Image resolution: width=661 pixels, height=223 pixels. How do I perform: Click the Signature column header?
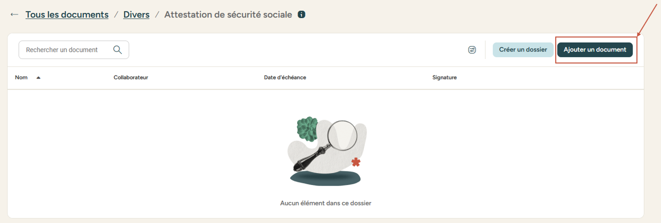click(x=445, y=77)
